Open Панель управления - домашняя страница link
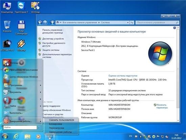Viewport: 186px width, 140px height. [x=53, y=31]
